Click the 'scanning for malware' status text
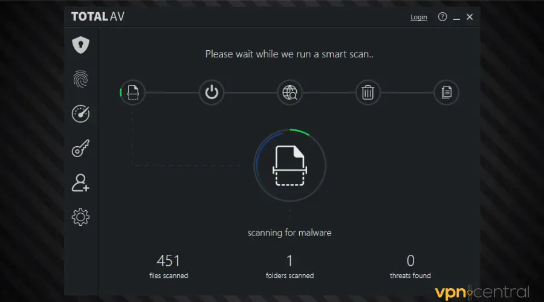Screen dimensions: 544x302 pyautogui.click(x=290, y=233)
